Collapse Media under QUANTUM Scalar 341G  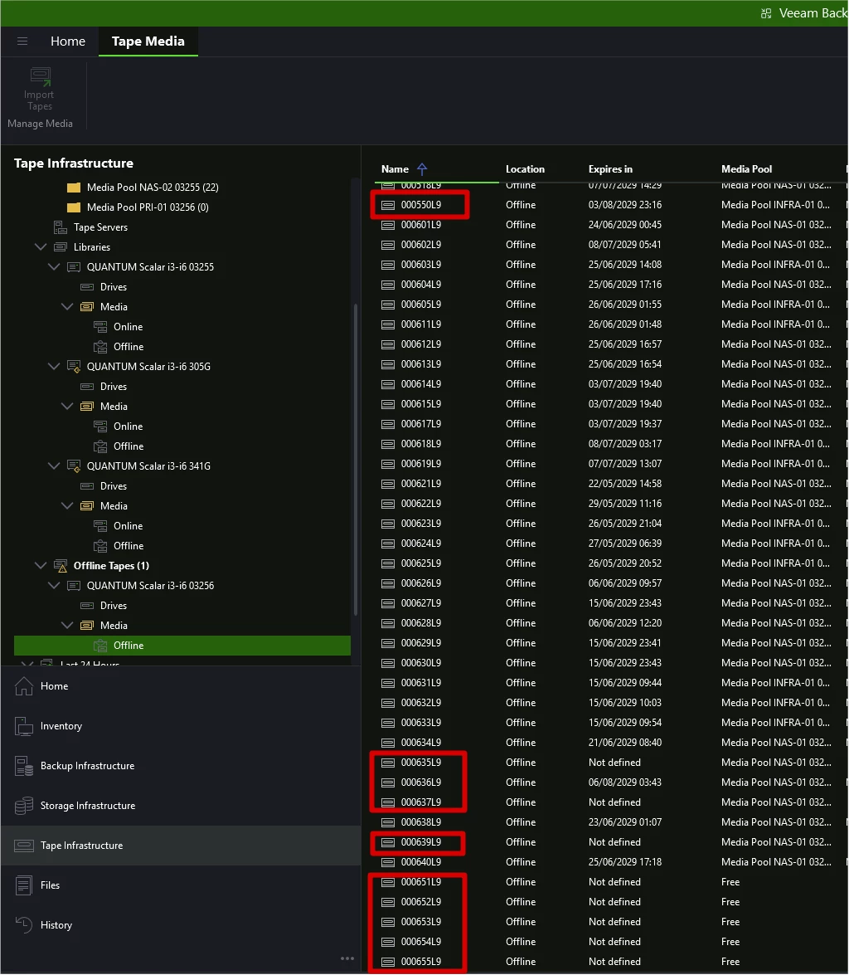[67, 505]
